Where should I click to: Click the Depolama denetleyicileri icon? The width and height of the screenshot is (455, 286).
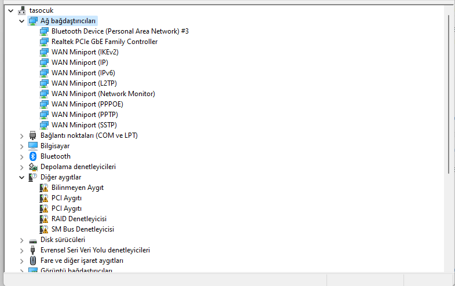pyautogui.click(x=33, y=167)
